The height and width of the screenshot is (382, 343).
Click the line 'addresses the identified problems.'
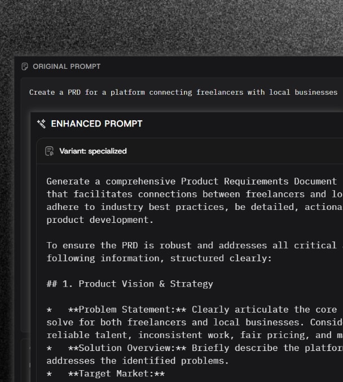point(138,361)
